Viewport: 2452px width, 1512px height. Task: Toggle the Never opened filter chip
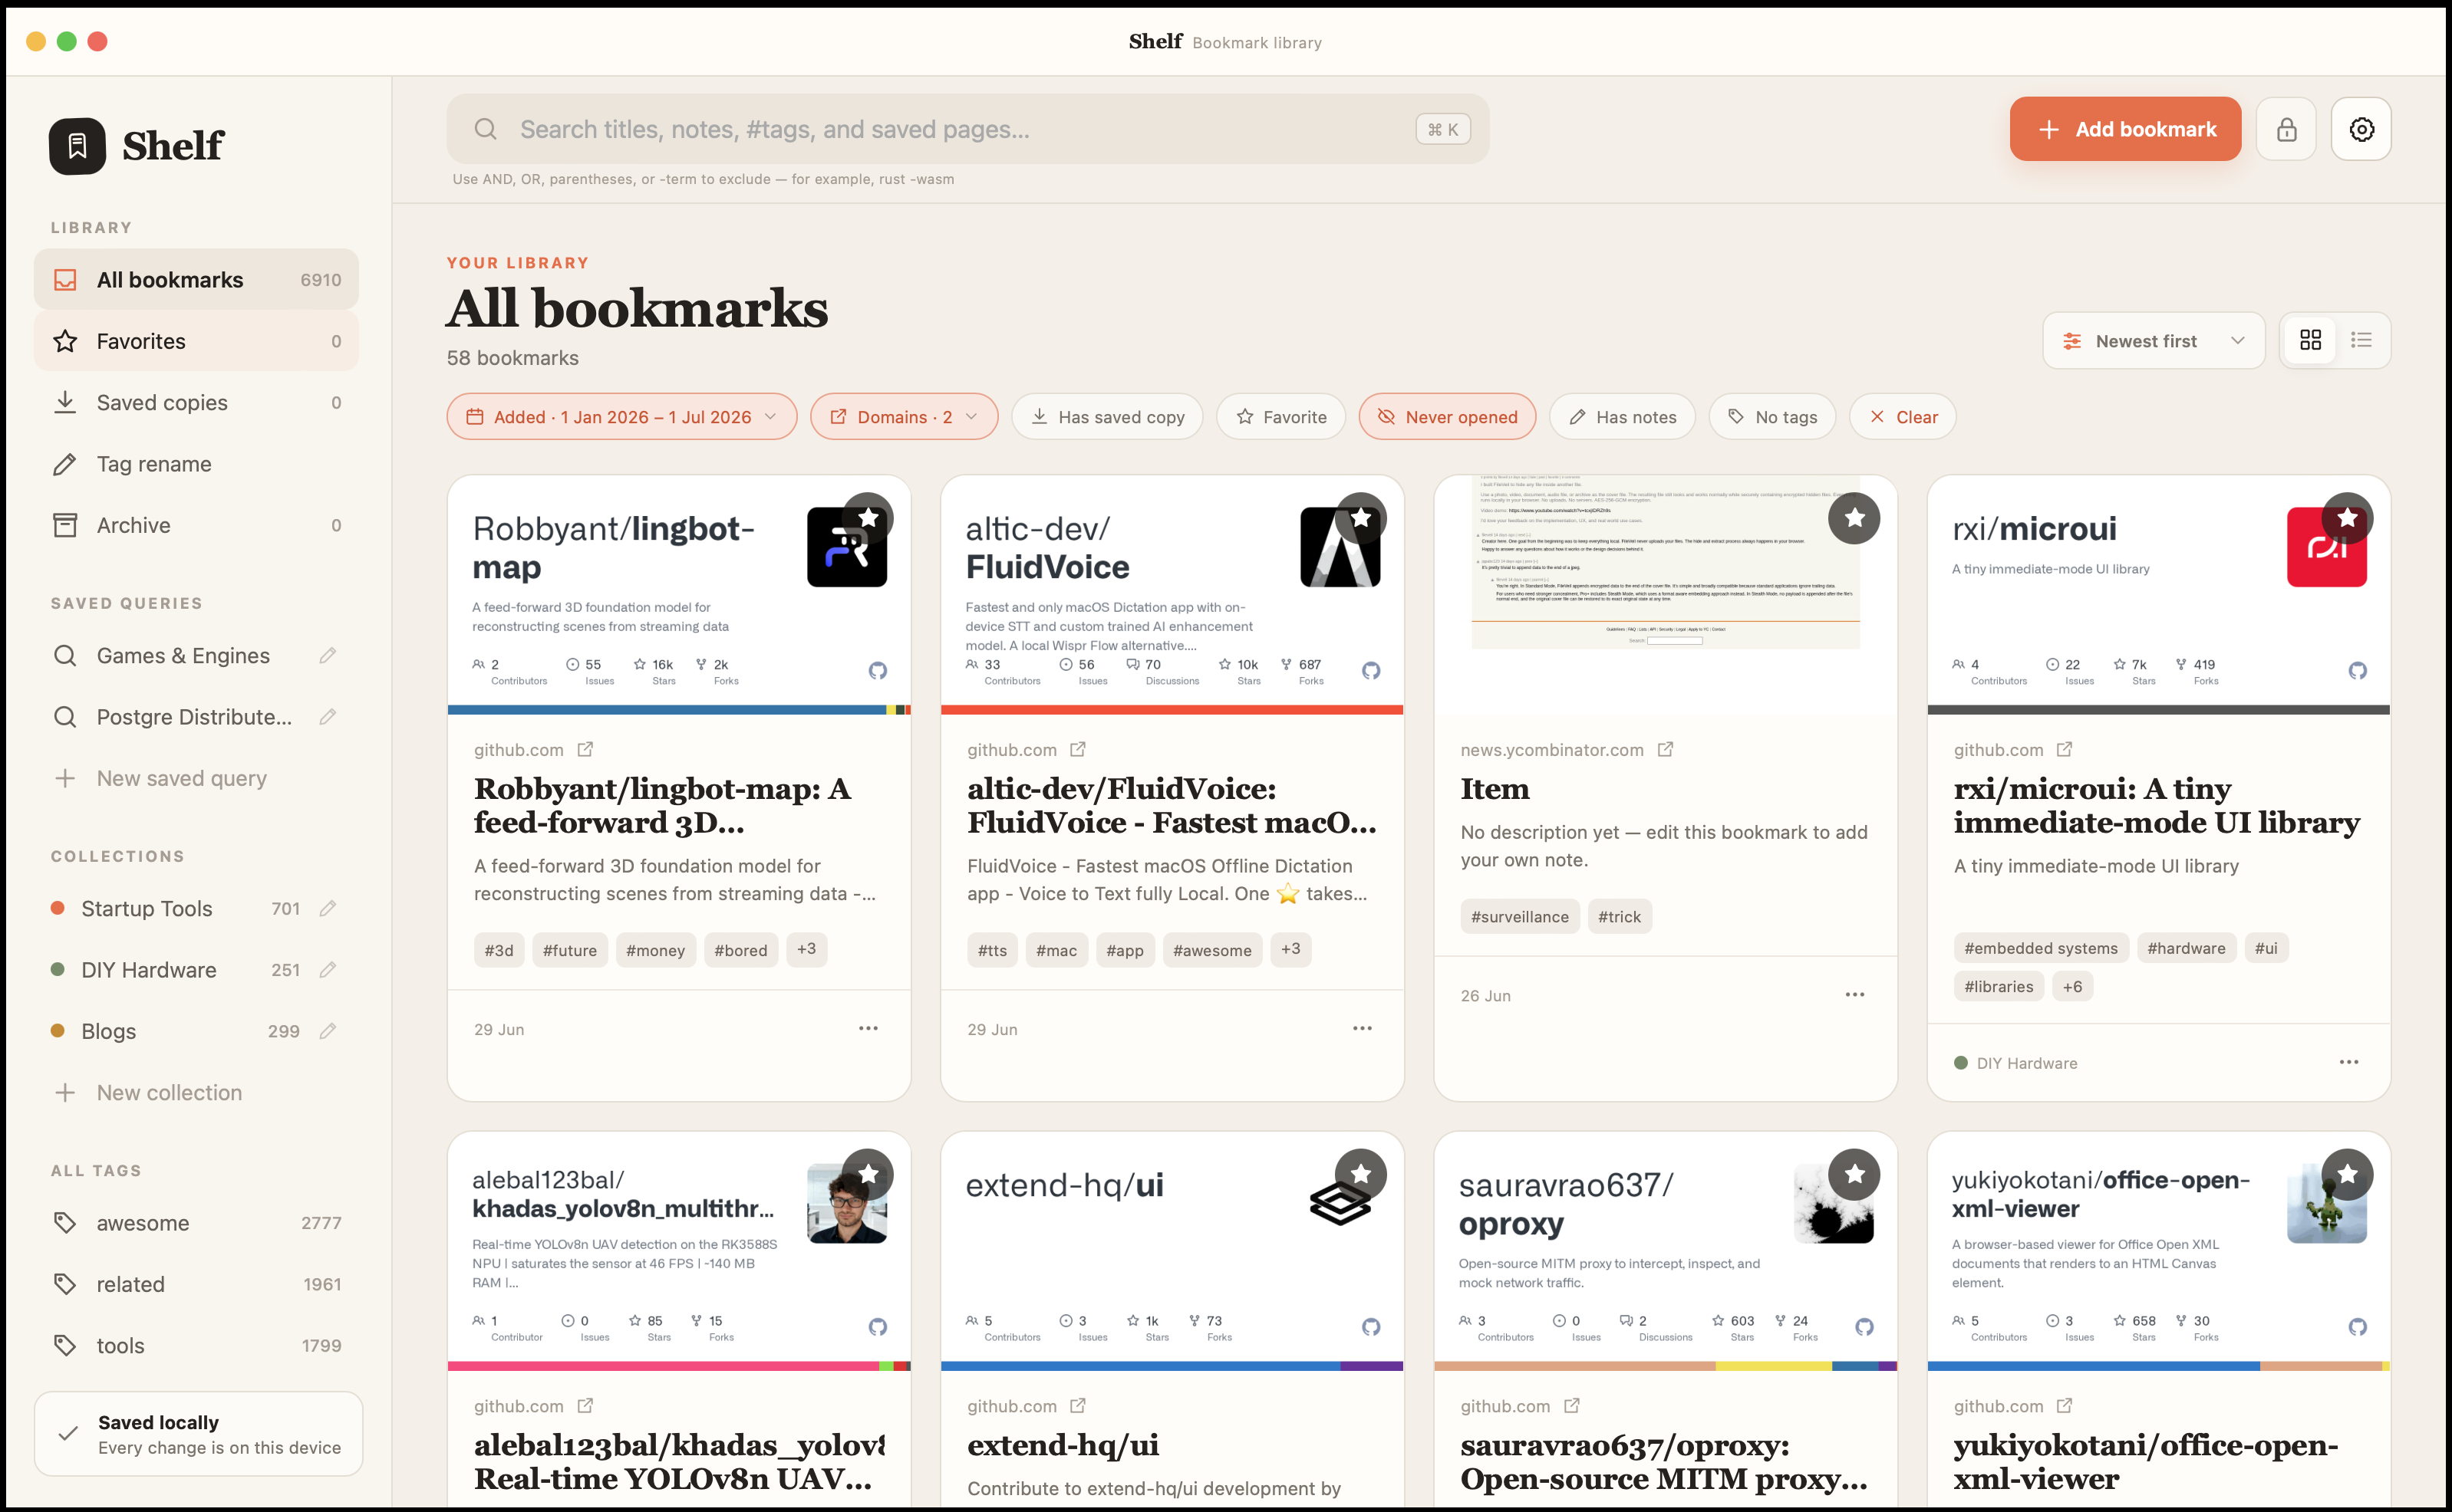point(1447,417)
